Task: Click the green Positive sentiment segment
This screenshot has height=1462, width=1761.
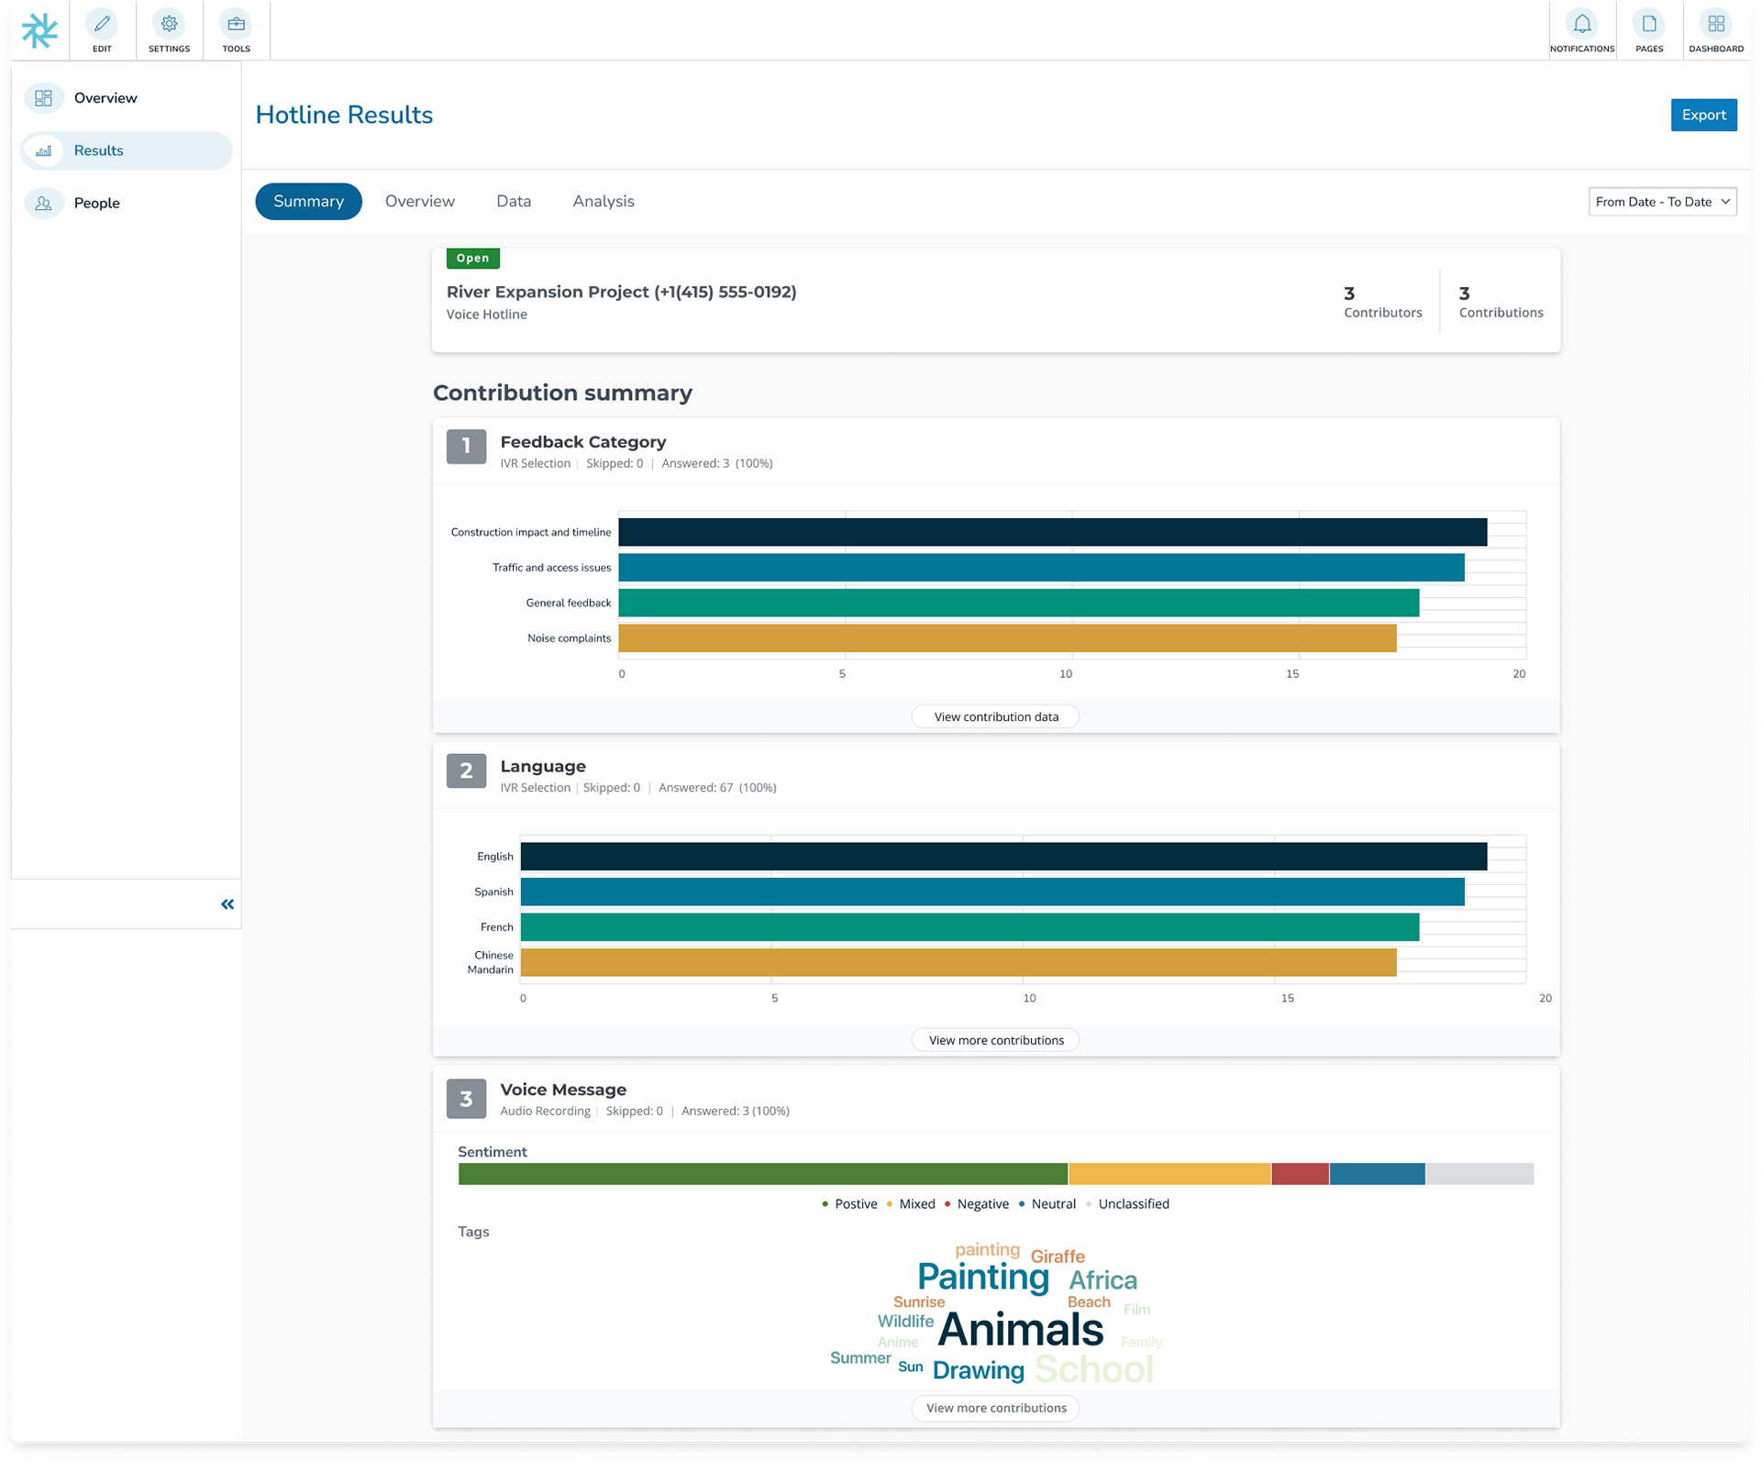Action: 761,1174
